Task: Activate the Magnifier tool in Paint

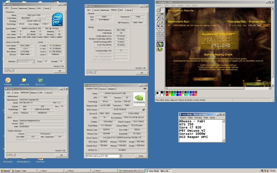Action: (162, 18)
